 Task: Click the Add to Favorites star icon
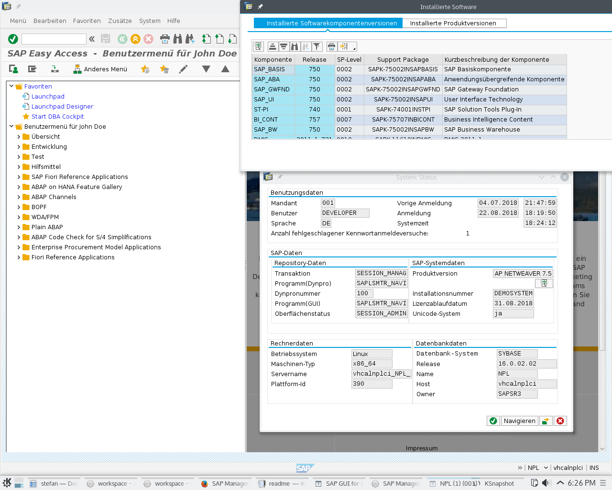point(145,69)
